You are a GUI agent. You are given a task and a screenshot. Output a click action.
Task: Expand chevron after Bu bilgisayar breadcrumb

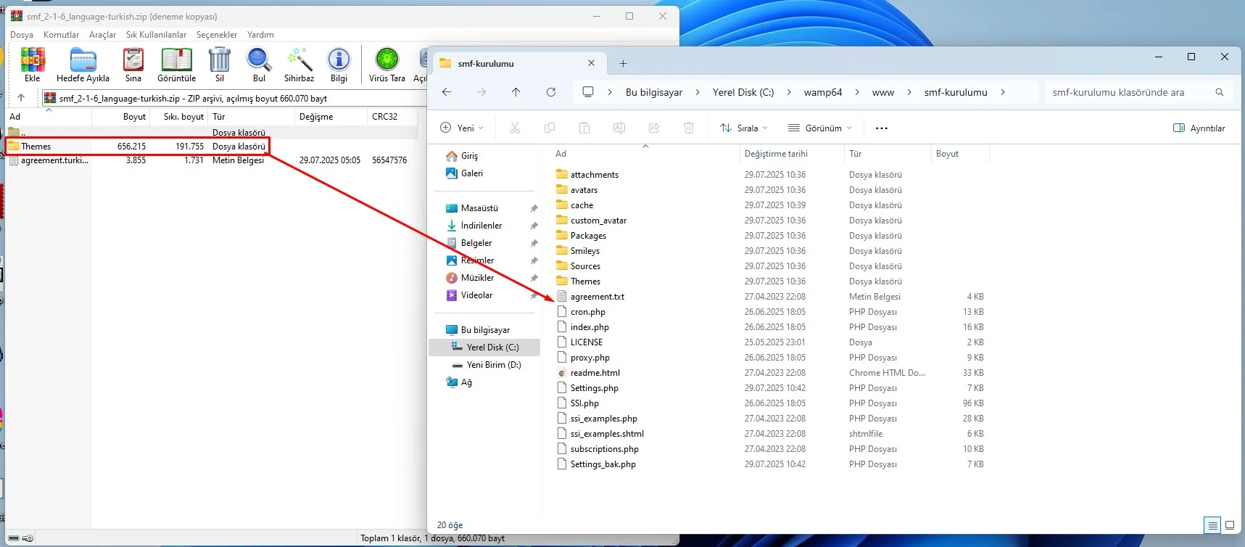[x=698, y=92]
